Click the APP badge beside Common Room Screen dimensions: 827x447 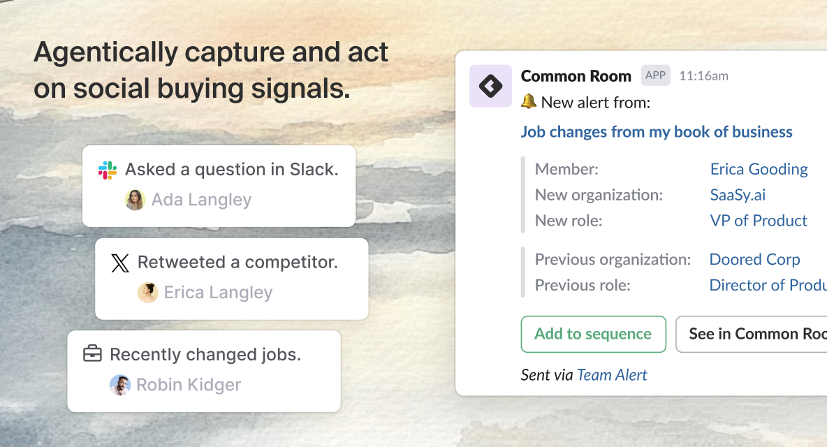tap(655, 75)
